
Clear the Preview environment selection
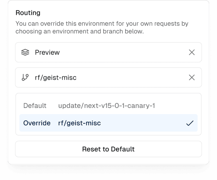click(x=192, y=52)
